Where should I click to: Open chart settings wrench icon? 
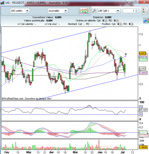[x=94, y=11]
